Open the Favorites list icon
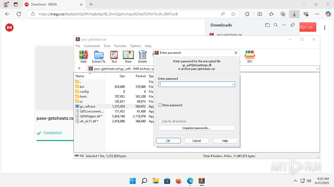Image resolution: width=334 pixels, height=187 pixels. (x=271, y=14)
